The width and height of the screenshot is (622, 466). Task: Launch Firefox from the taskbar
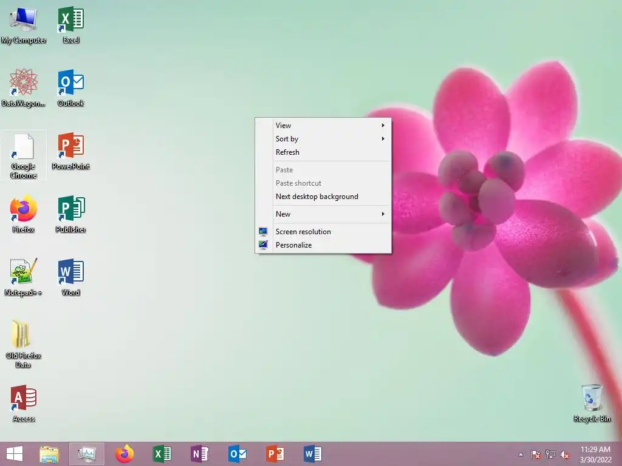(125, 454)
